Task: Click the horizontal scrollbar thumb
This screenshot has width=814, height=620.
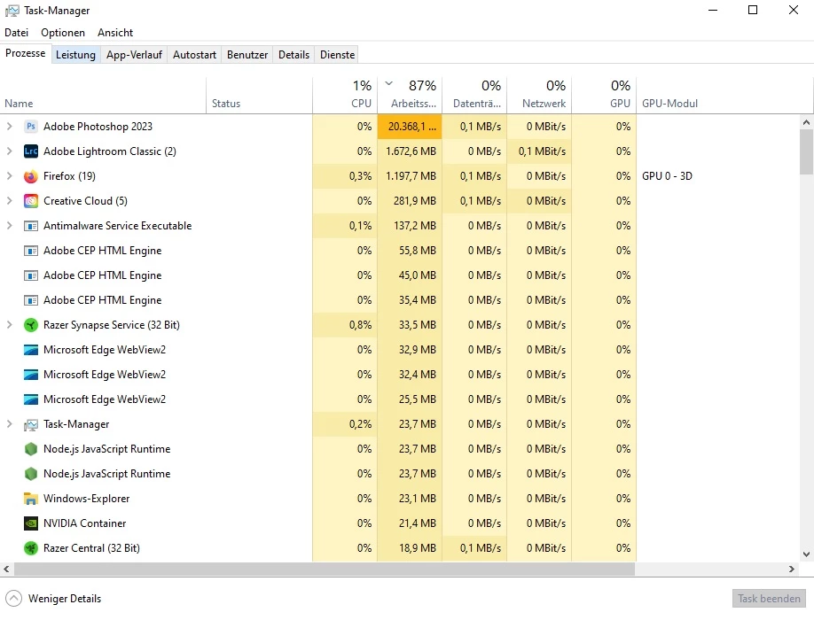Action: [325, 570]
